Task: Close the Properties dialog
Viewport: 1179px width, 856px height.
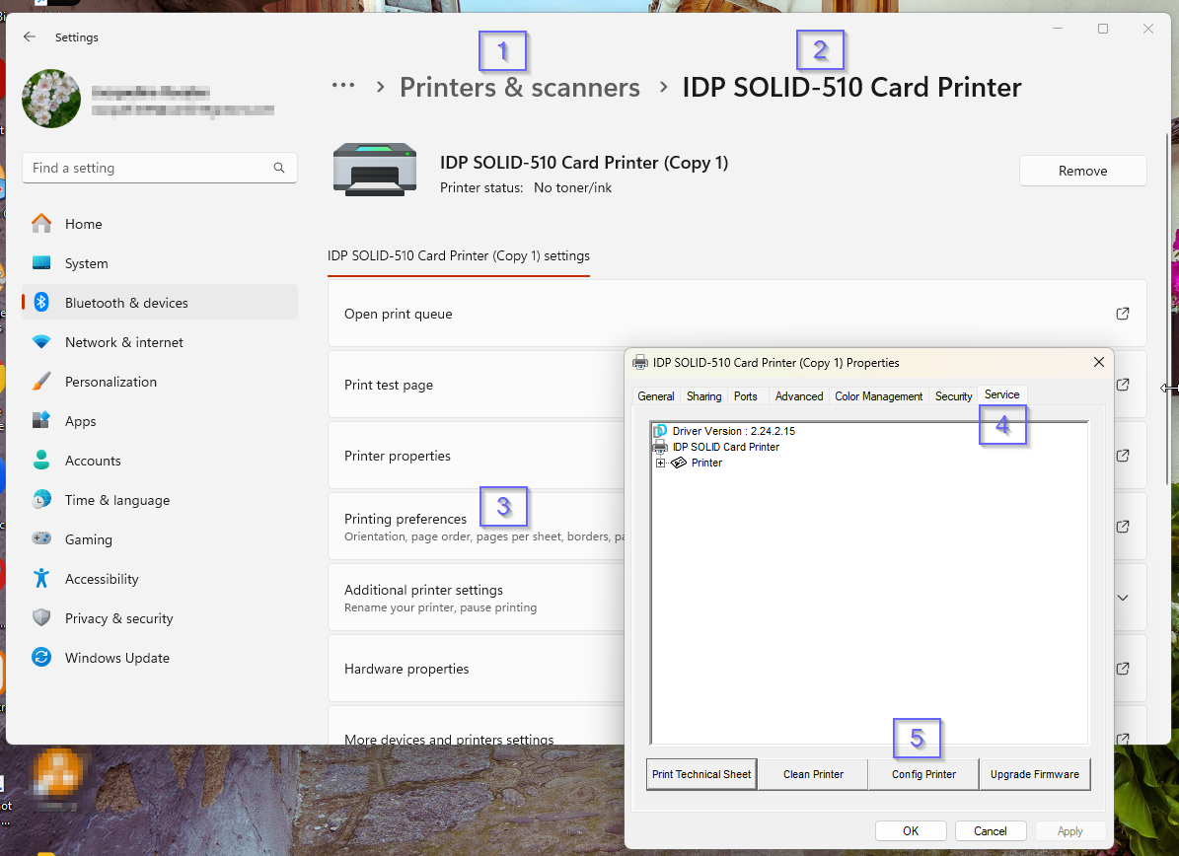Action: 1098,362
